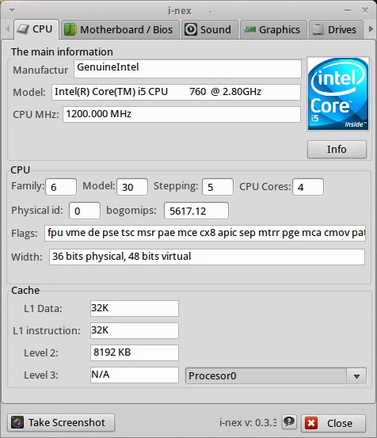Click the bogomips field 5617.12
Viewport: 377px width, 438px height.
point(196,211)
